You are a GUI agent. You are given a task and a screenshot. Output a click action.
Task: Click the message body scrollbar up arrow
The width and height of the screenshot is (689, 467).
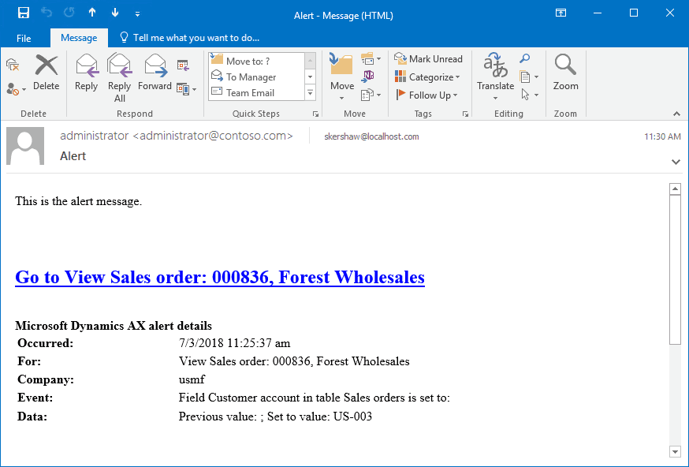[675, 189]
